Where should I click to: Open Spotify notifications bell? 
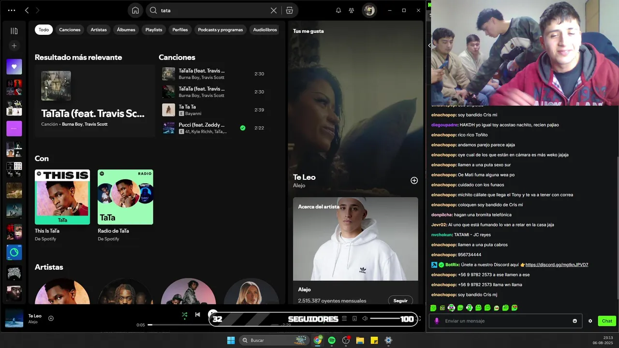(x=339, y=10)
